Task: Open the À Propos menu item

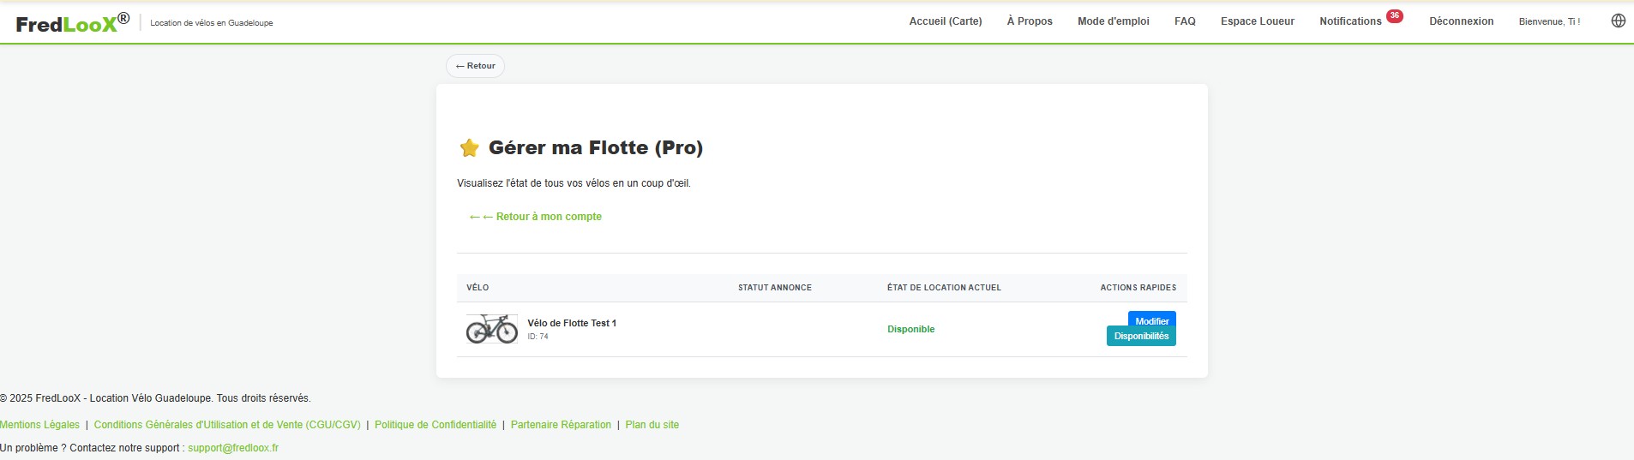Action: coord(1029,21)
